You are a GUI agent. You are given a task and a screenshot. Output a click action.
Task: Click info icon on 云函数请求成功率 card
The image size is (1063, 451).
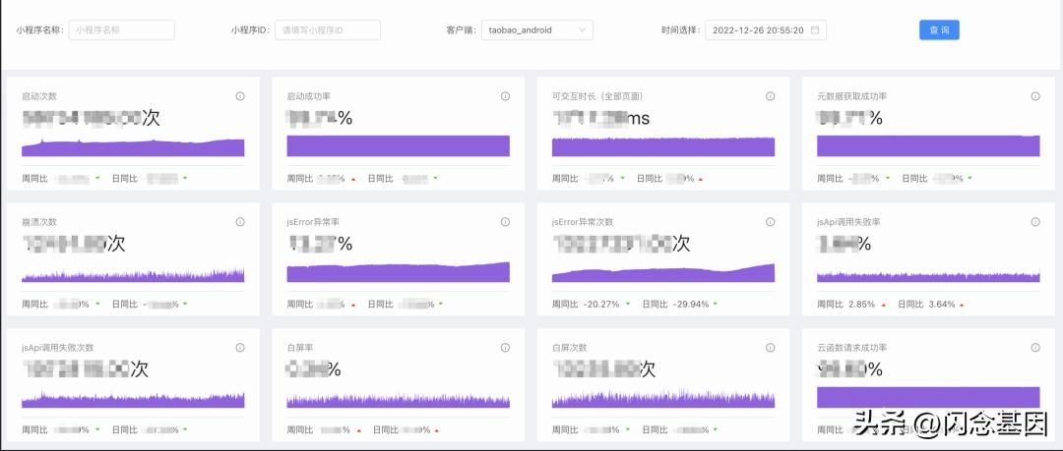pyautogui.click(x=1035, y=348)
